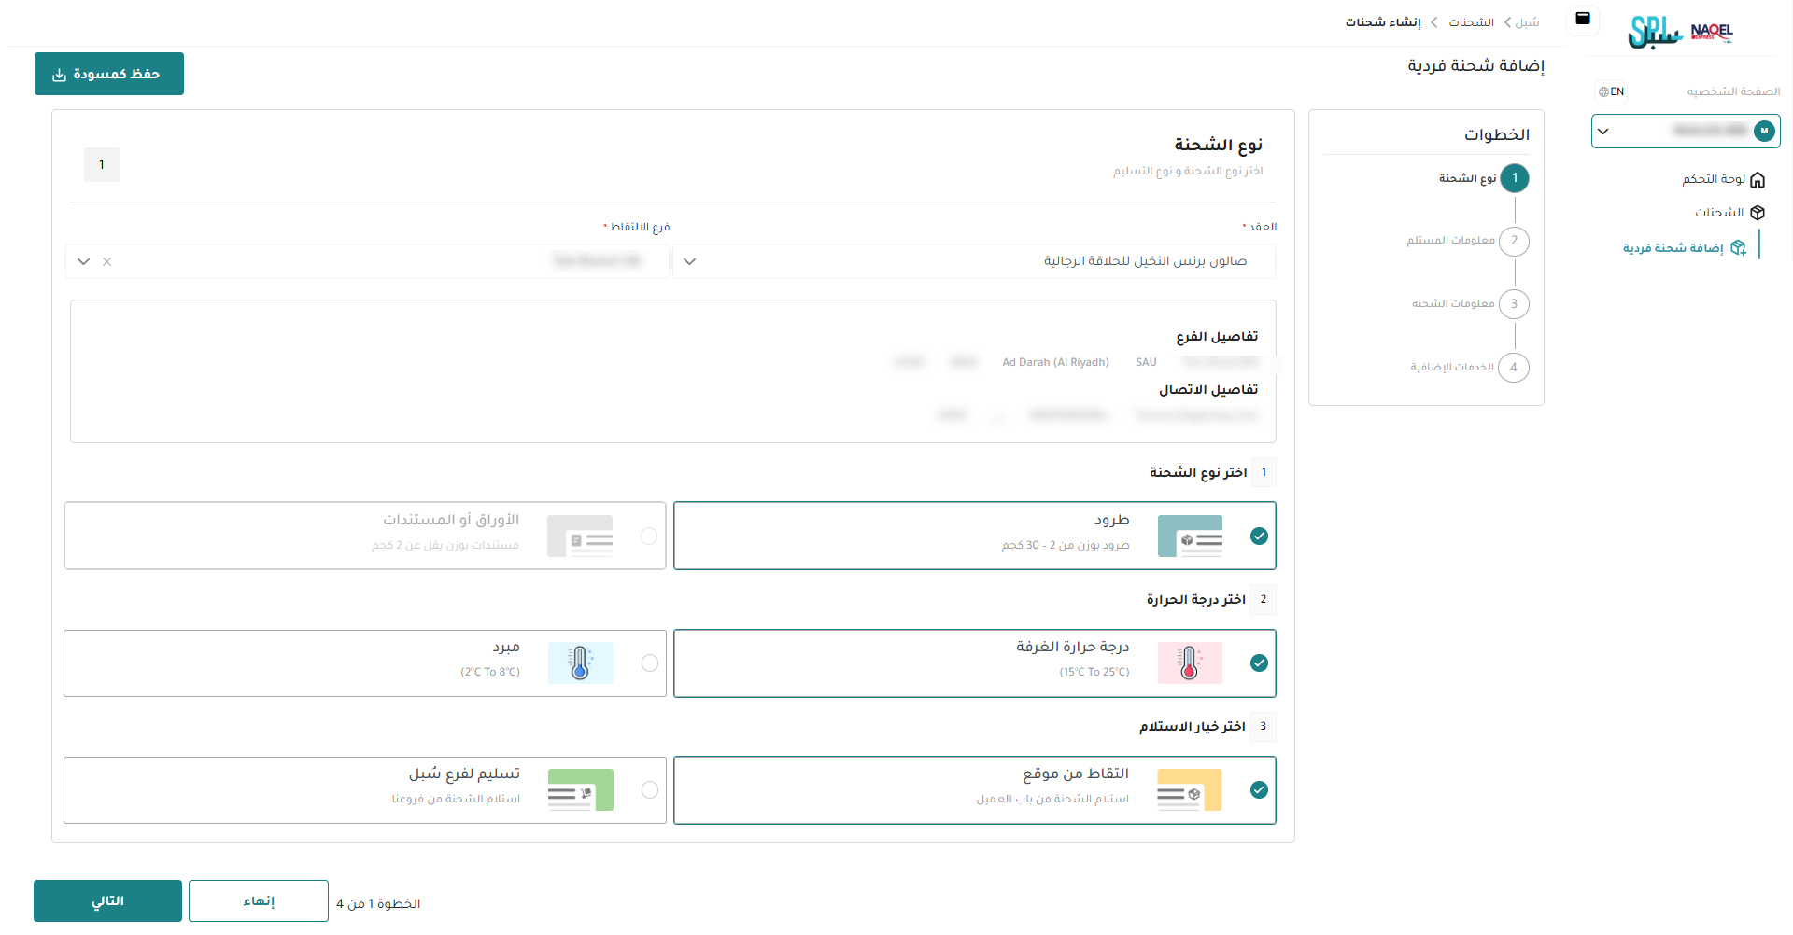Expand the account selector dropdown
Viewport: 1793px width, 935px height.
click(x=1603, y=132)
